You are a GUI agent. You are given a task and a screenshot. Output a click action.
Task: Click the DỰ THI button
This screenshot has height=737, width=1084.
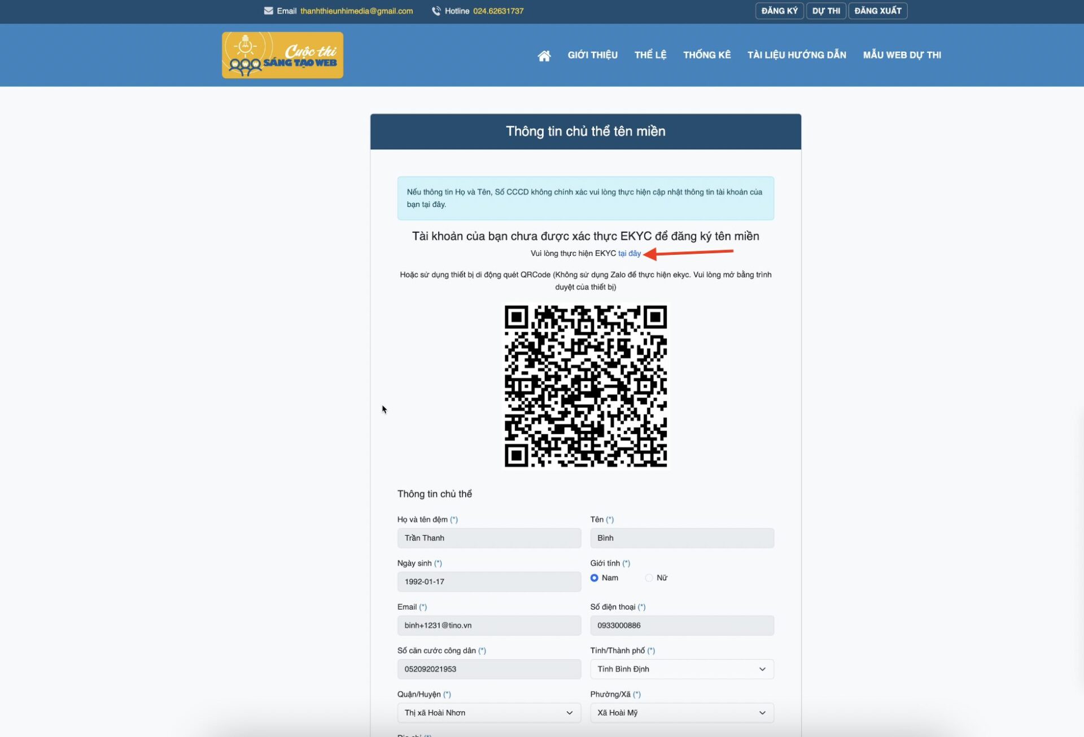[826, 11]
